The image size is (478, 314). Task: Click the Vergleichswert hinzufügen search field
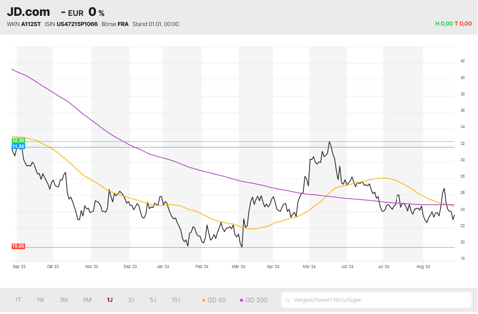point(376,300)
